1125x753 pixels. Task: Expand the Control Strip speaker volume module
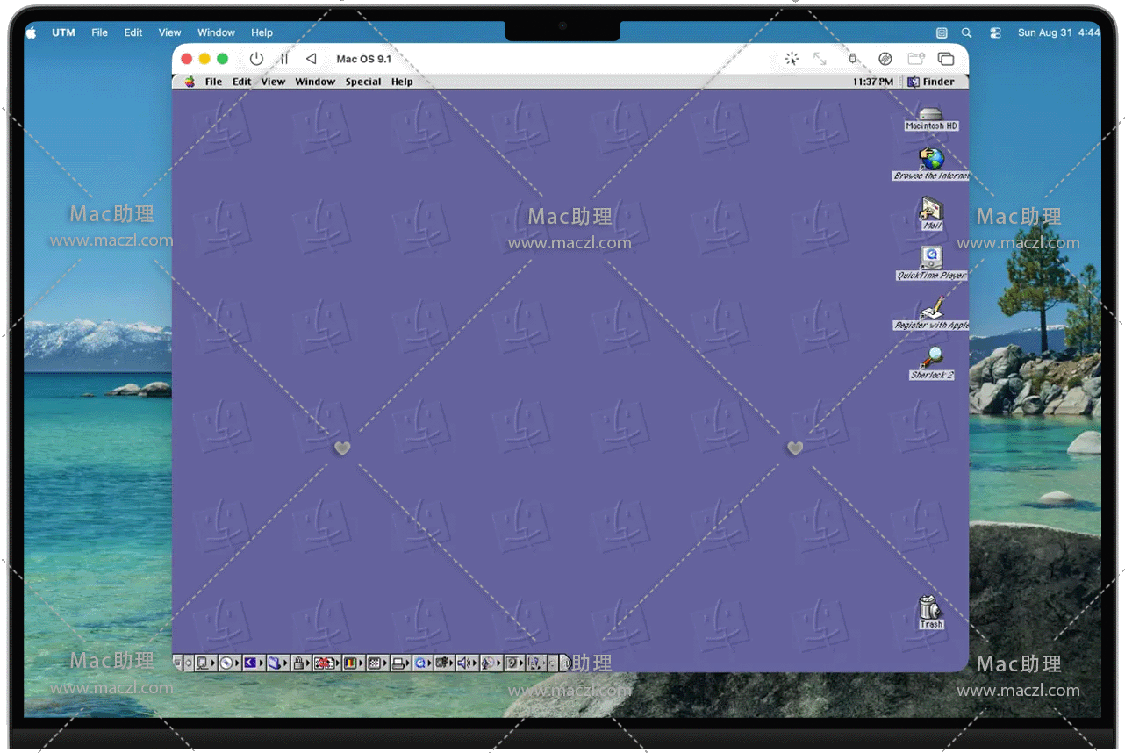[x=465, y=663]
